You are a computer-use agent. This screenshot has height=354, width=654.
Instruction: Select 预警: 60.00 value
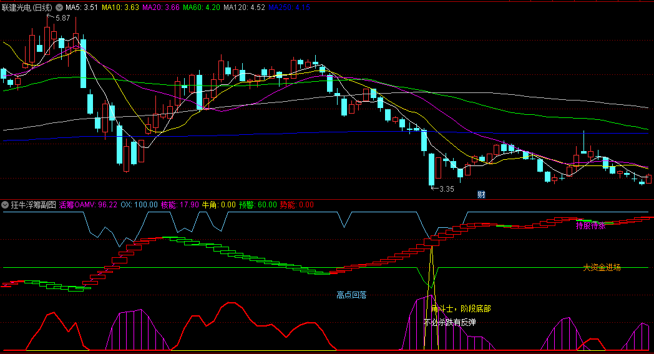click(258, 205)
